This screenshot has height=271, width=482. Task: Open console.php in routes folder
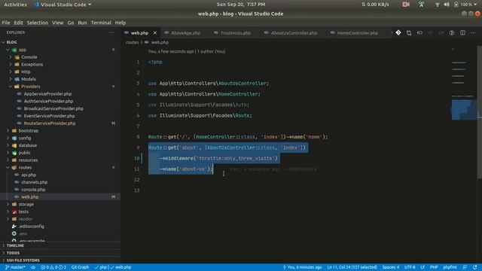click(x=33, y=190)
